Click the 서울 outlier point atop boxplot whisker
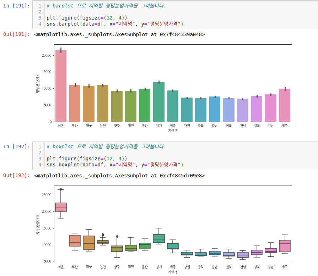 pos(61,189)
